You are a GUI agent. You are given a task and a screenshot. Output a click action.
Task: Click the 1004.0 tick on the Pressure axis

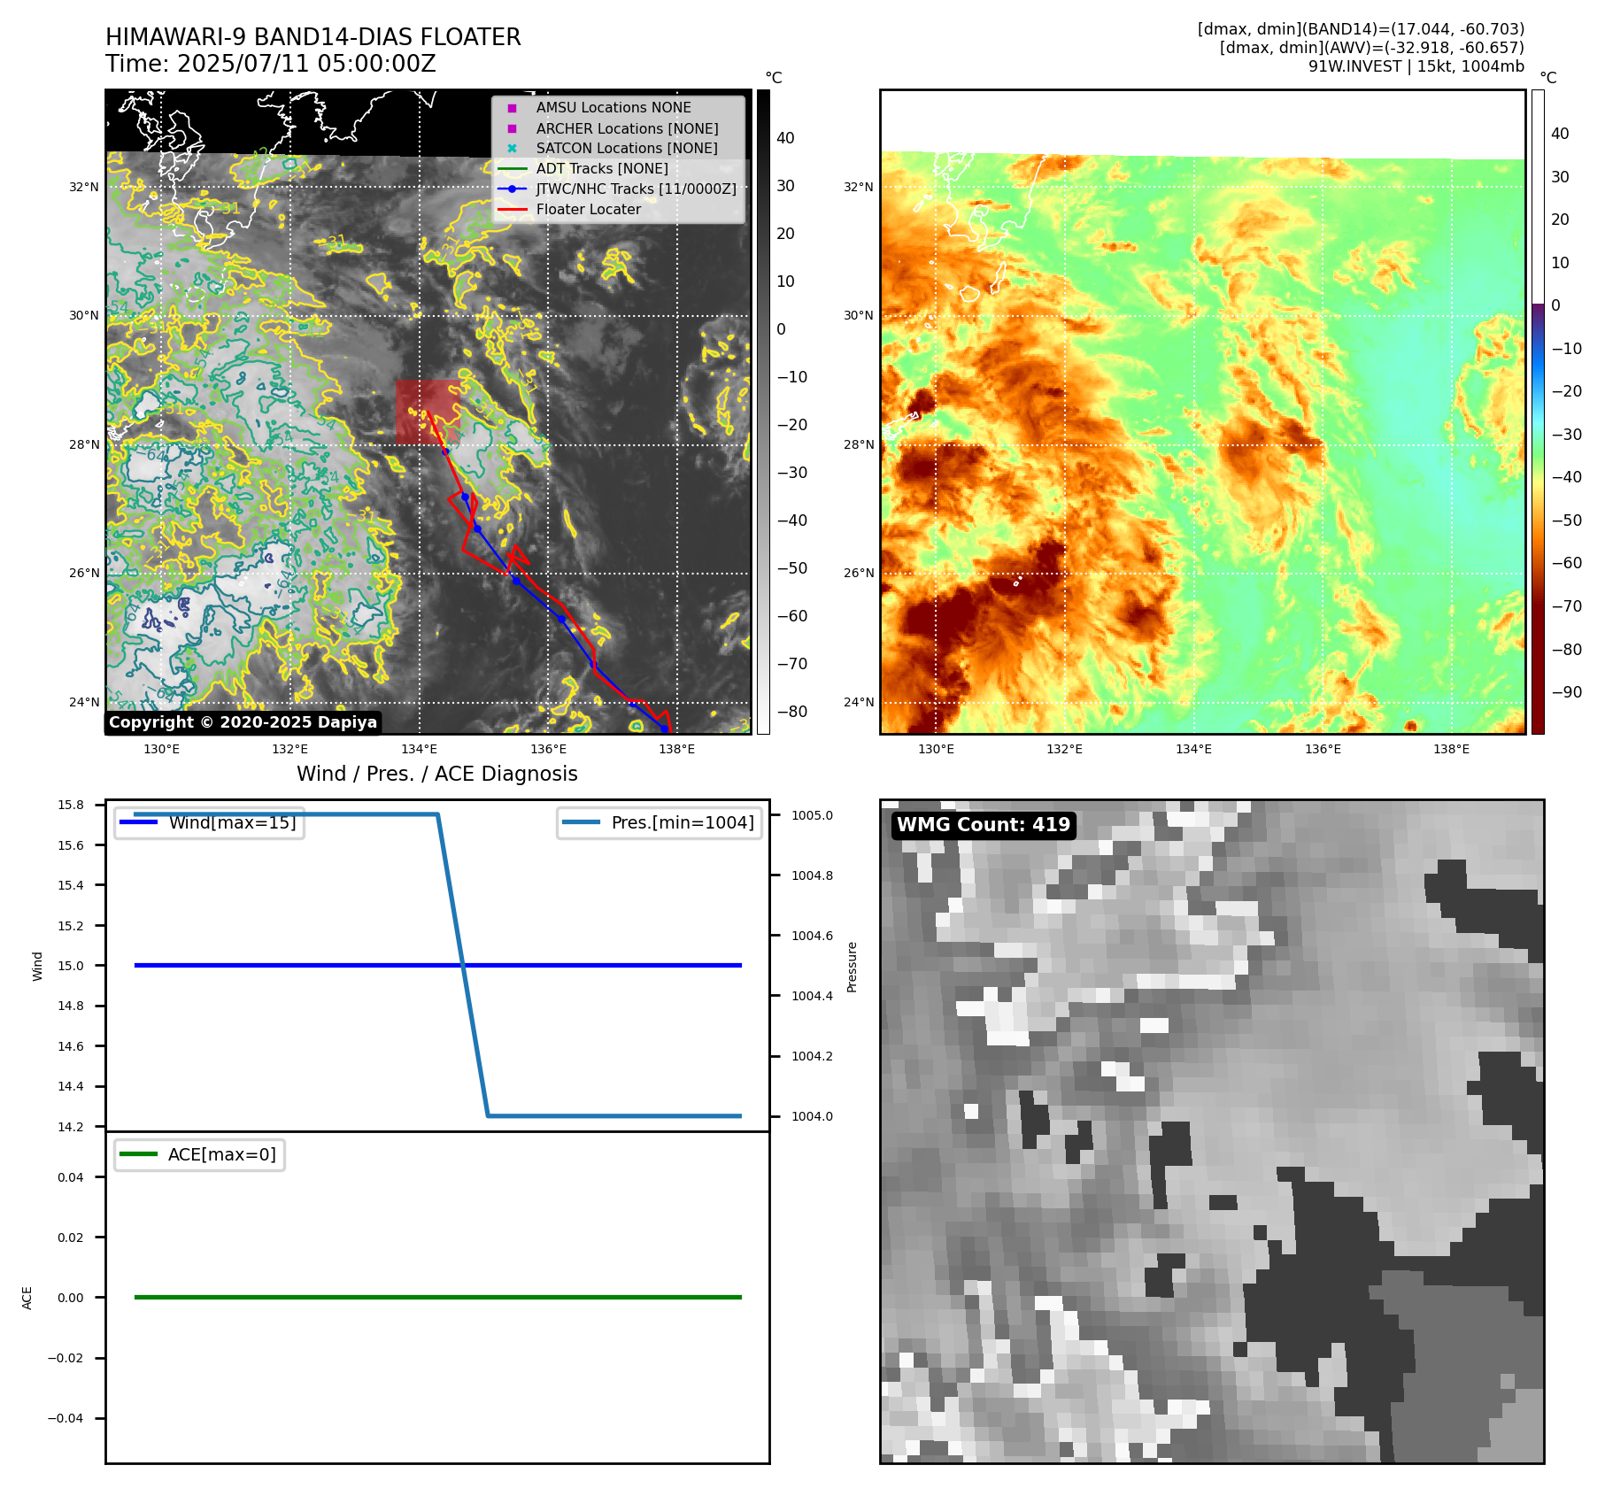(812, 1116)
